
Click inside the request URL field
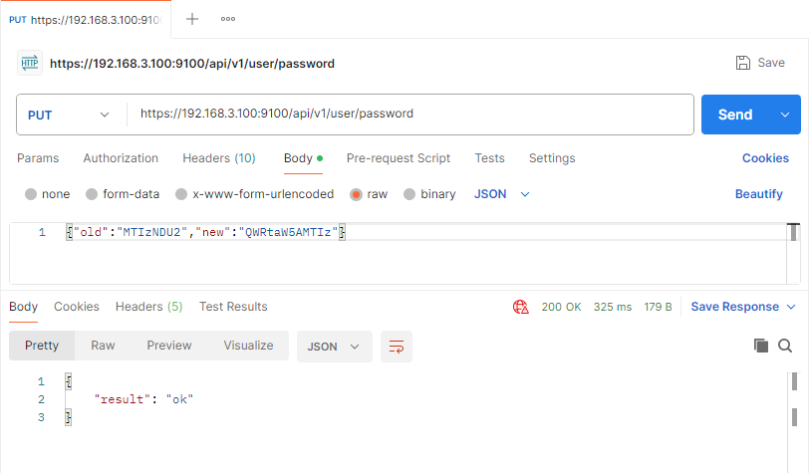[x=410, y=114]
